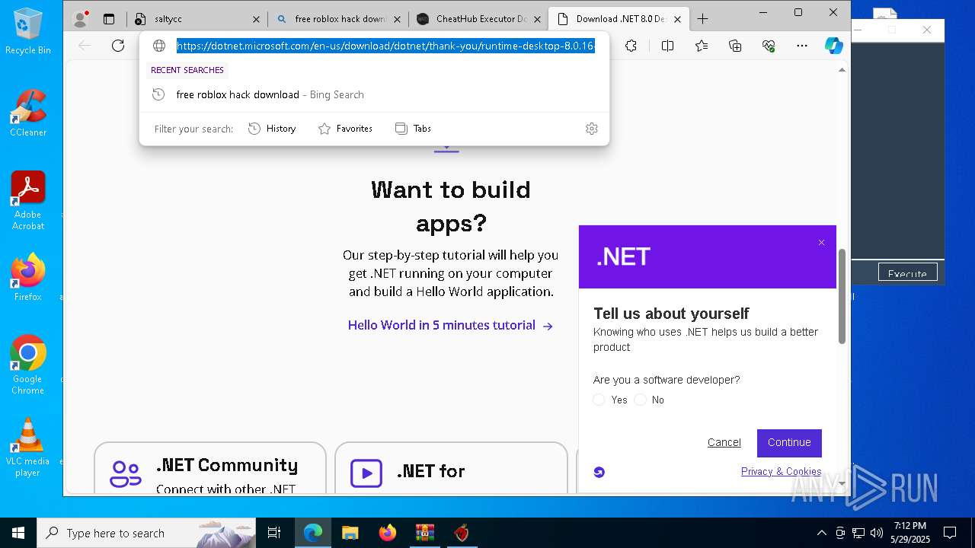Viewport: 975px width, 548px height.
Task: Open Settings and more ellipsis menu
Action: click(x=802, y=46)
